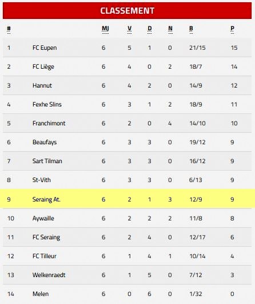The image size is (255, 304).
Task: Select the FC Eupen team row
Action: 127,48
